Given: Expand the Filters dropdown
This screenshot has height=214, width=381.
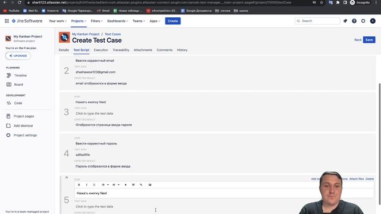Looking at the screenshot, I should pos(96,21).
